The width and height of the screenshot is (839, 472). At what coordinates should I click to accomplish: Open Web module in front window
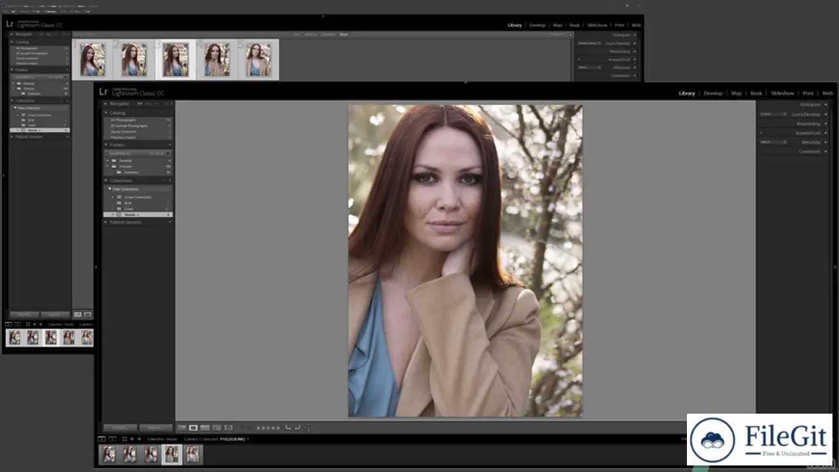[x=827, y=93]
